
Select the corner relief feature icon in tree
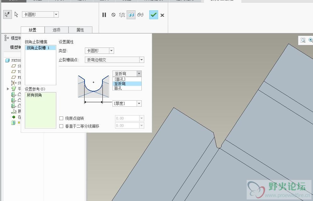click(14, 122)
